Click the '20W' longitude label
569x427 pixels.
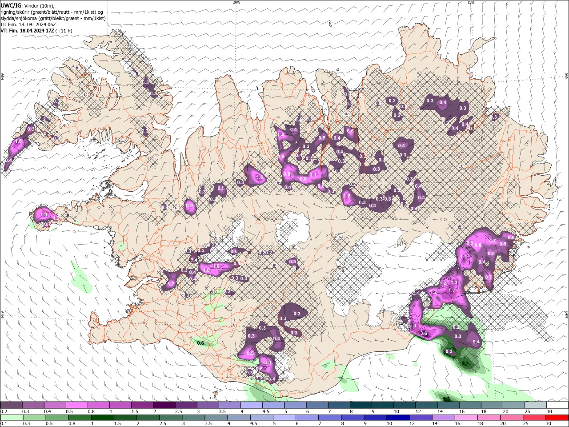[236, 2]
